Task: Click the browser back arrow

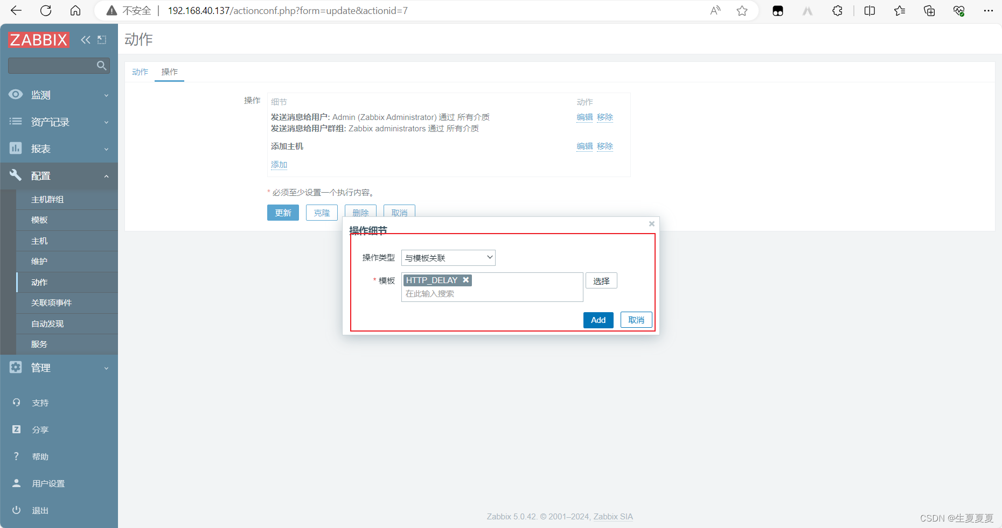Action: click(16, 11)
